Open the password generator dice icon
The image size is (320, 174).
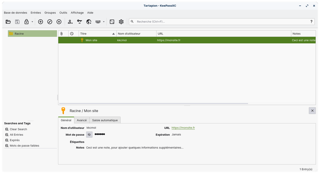pyautogui.click(x=112, y=22)
